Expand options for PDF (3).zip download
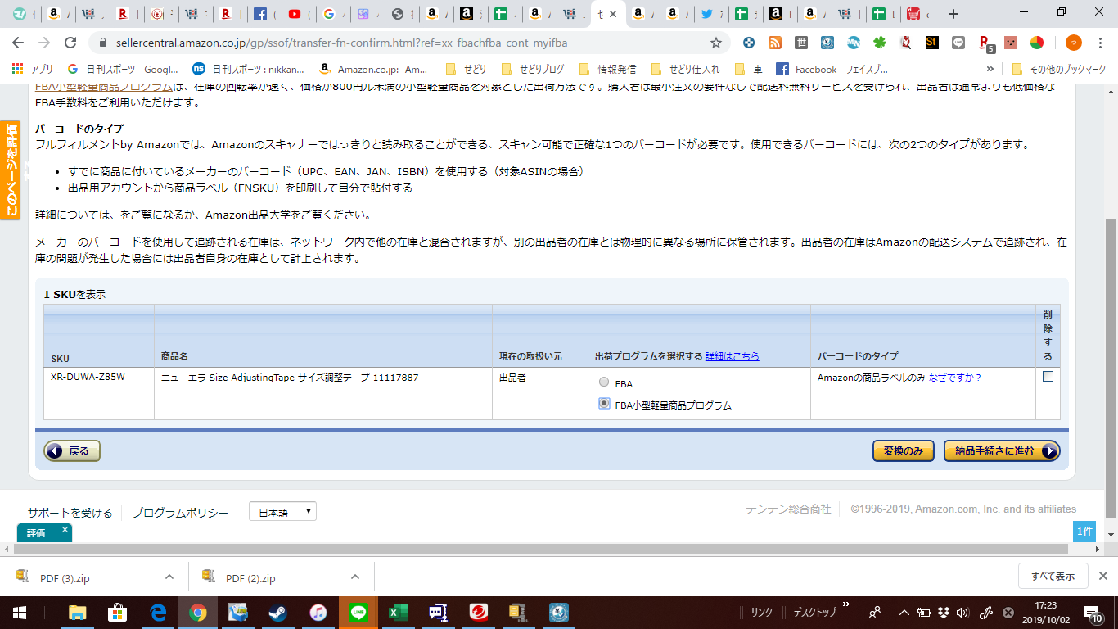This screenshot has width=1118, height=629. pyautogui.click(x=169, y=577)
